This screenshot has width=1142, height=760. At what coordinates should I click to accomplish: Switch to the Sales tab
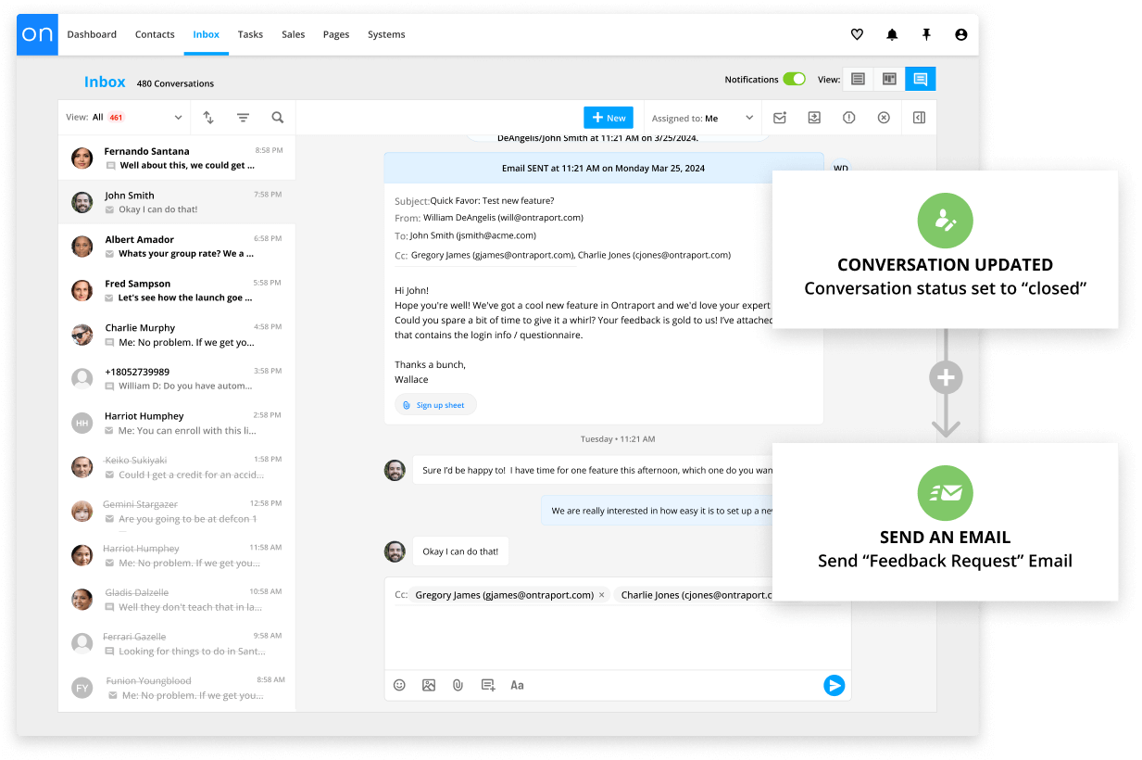(293, 34)
